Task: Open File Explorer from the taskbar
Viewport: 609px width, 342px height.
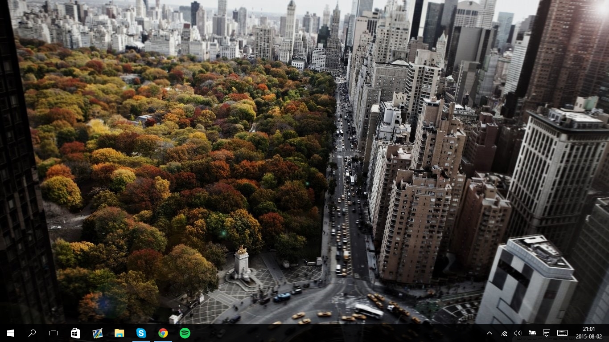Action: point(119,333)
